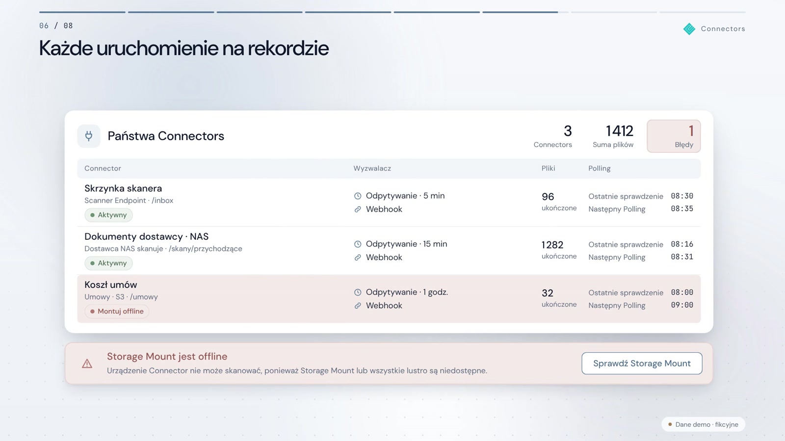Click the 1412 Suma plików total
Image resolution: width=785 pixels, height=441 pixels.
(x=613, y=136)
